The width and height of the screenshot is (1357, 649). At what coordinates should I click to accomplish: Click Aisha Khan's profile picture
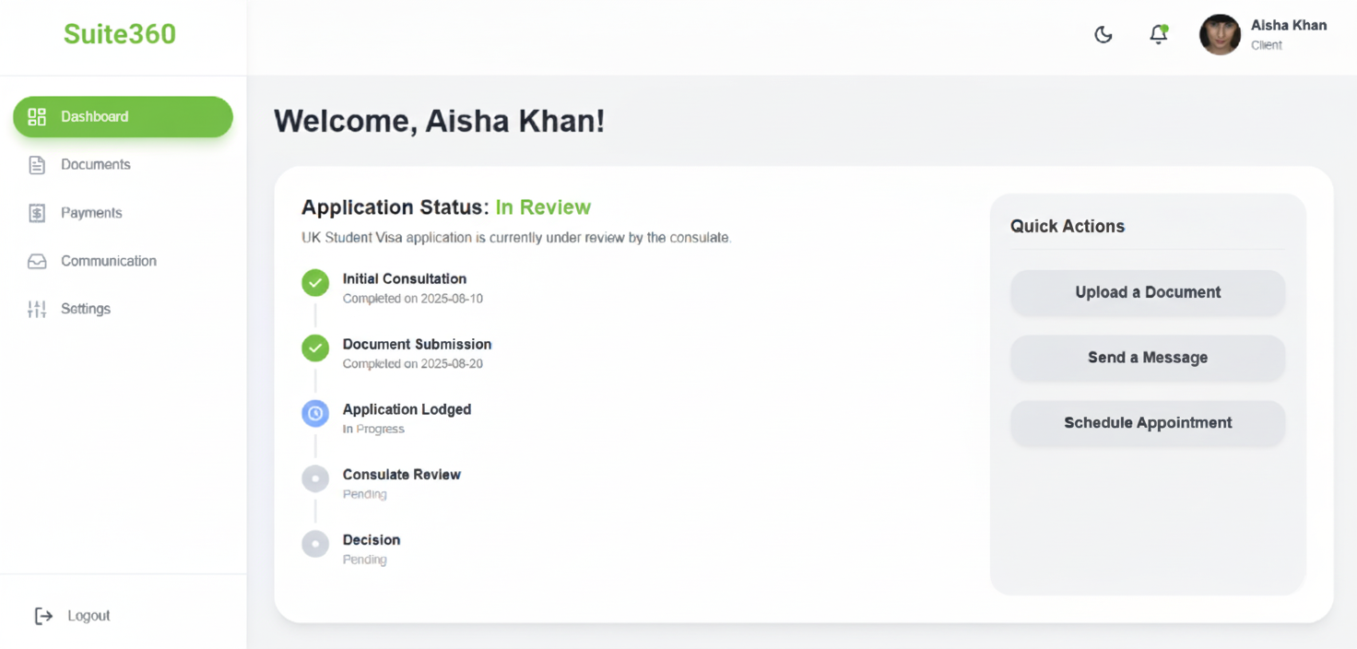click(x=1220, y=34)
